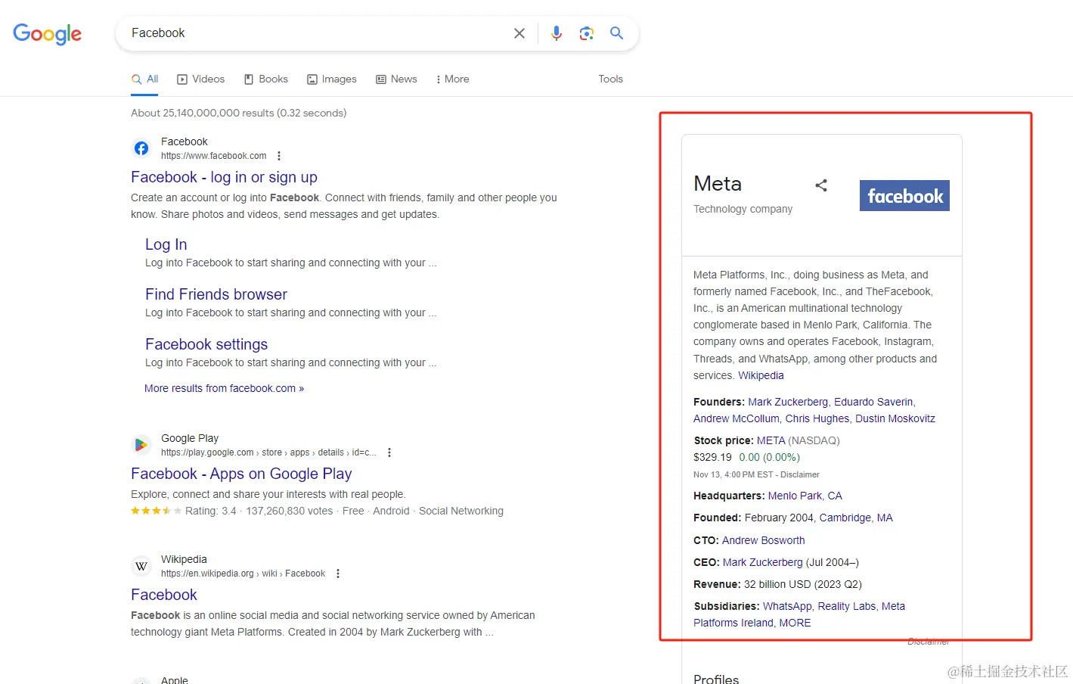
Task: Open the Facebook settings sitelink
Action: click(206, 344)
